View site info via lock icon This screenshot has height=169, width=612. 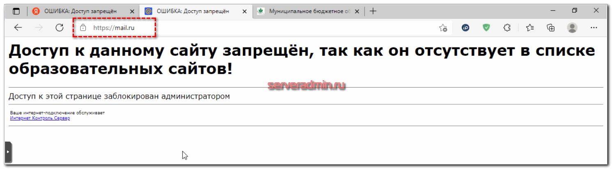pyautogui.click(x=83, y=28)
